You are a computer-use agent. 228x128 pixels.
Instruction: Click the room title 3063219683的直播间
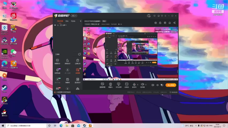[x=92, y=21]
